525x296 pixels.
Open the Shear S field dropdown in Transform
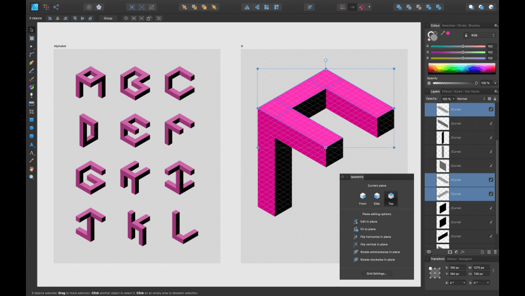(488, 283)
